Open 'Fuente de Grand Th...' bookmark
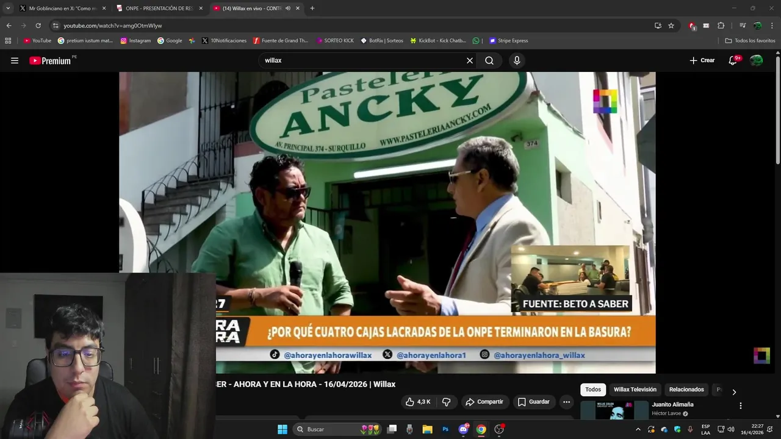The width and height of the screenshot is (781, 439). [x=280, y=41]
